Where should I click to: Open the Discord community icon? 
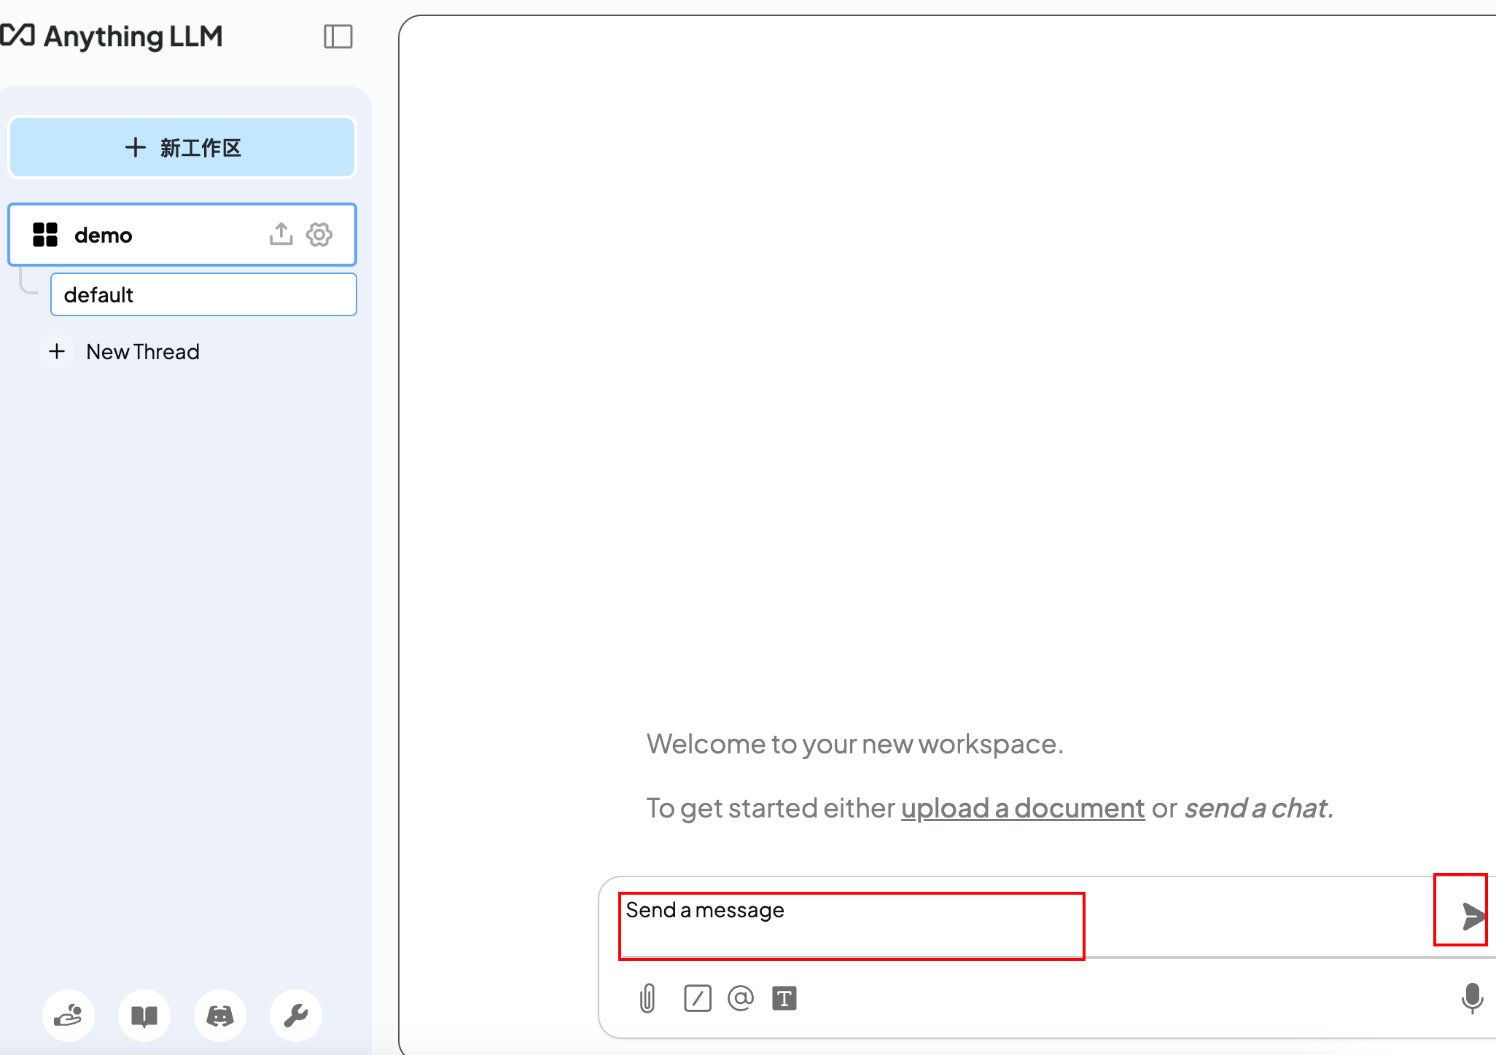click(x=220, y=1015)
